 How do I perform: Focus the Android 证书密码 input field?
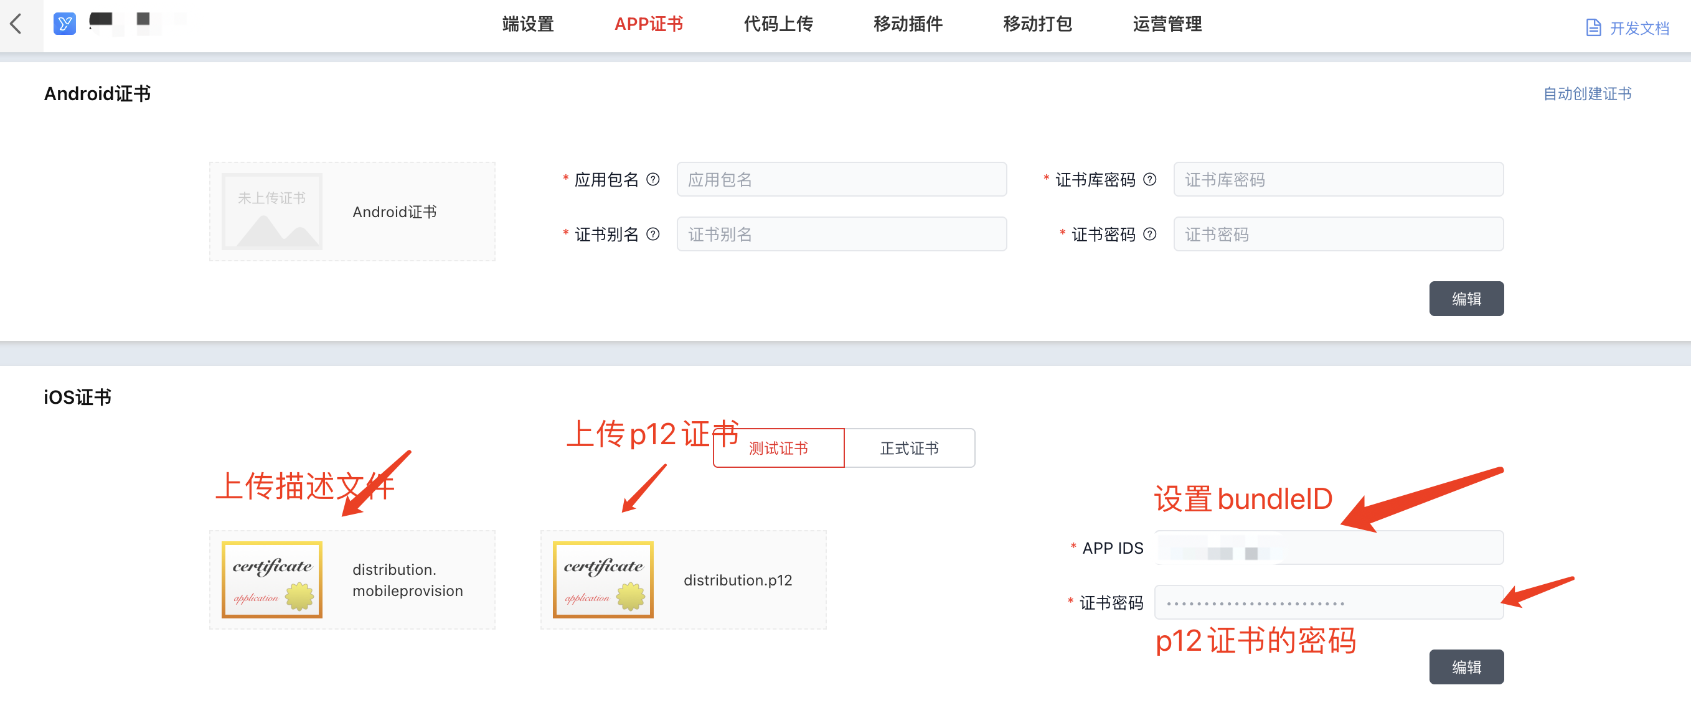(1339, 235)
